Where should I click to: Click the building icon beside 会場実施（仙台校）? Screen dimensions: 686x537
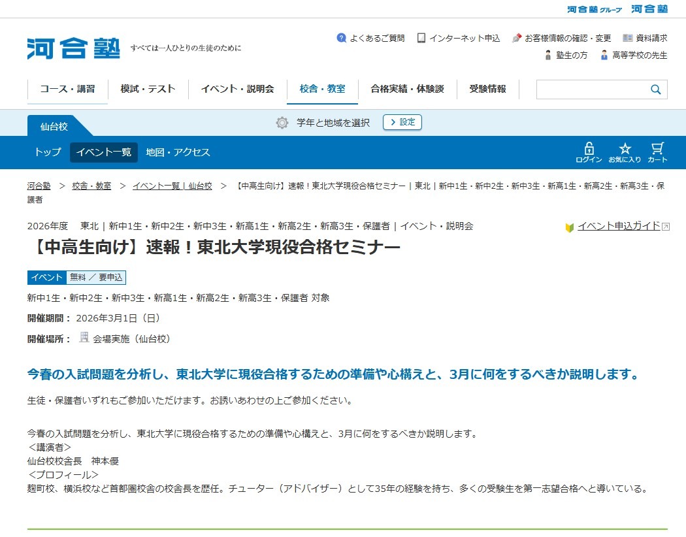(84, 336)
